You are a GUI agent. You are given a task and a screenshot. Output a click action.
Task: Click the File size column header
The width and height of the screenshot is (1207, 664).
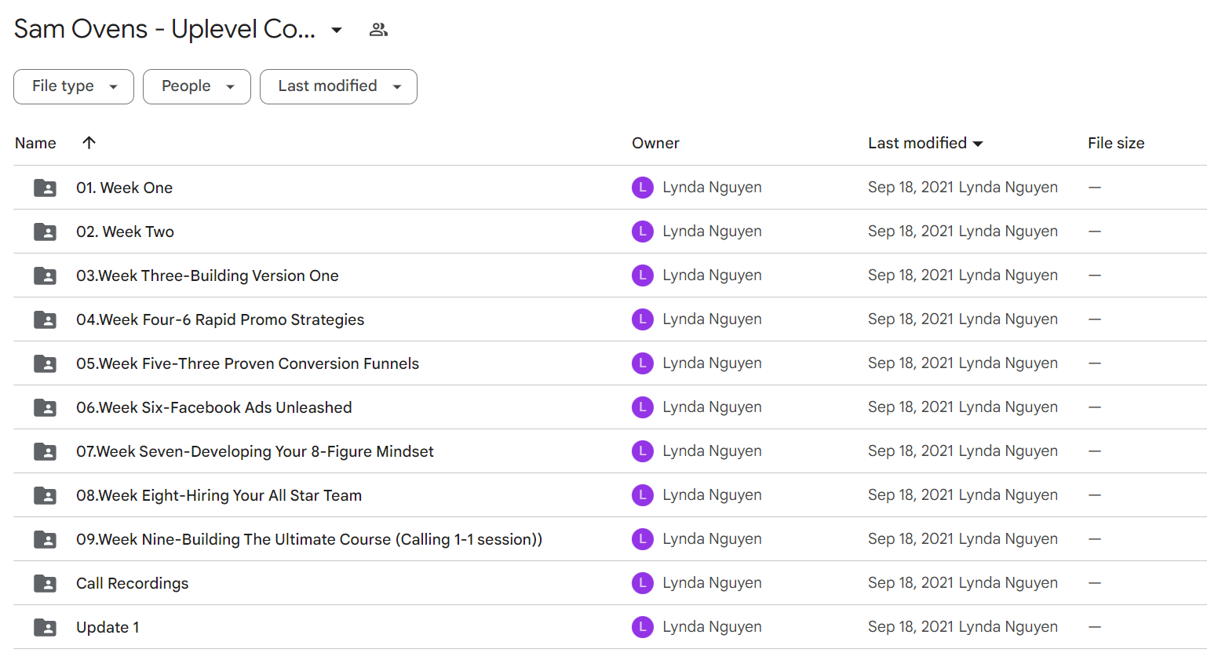pyautogui.click(x=1116, y=143)
